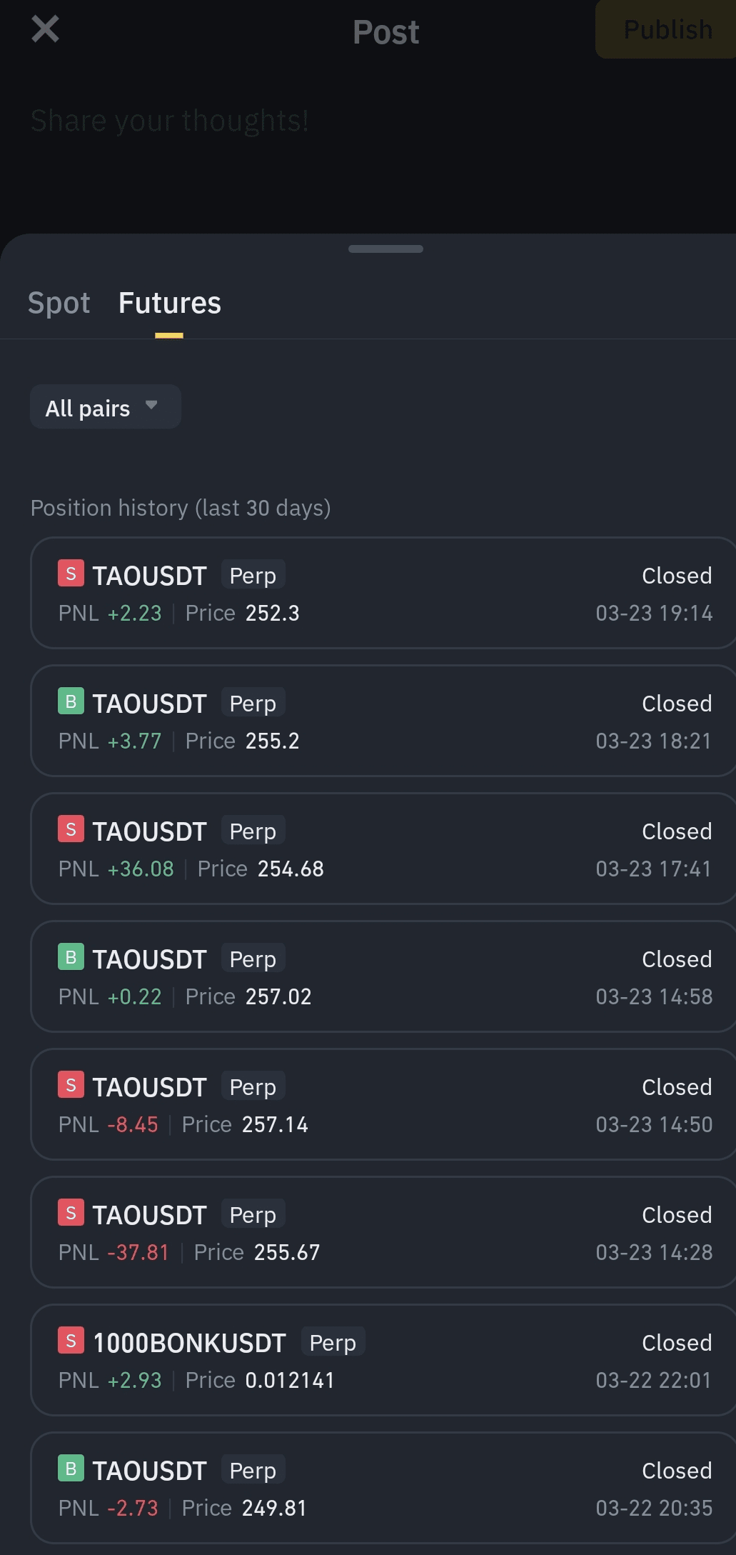The width and height of the screenshot is (736, 1555).
Task: Select TAOUSDT position with PNL -8.45
Action: pyautogui.click(x=383, y=1104)
